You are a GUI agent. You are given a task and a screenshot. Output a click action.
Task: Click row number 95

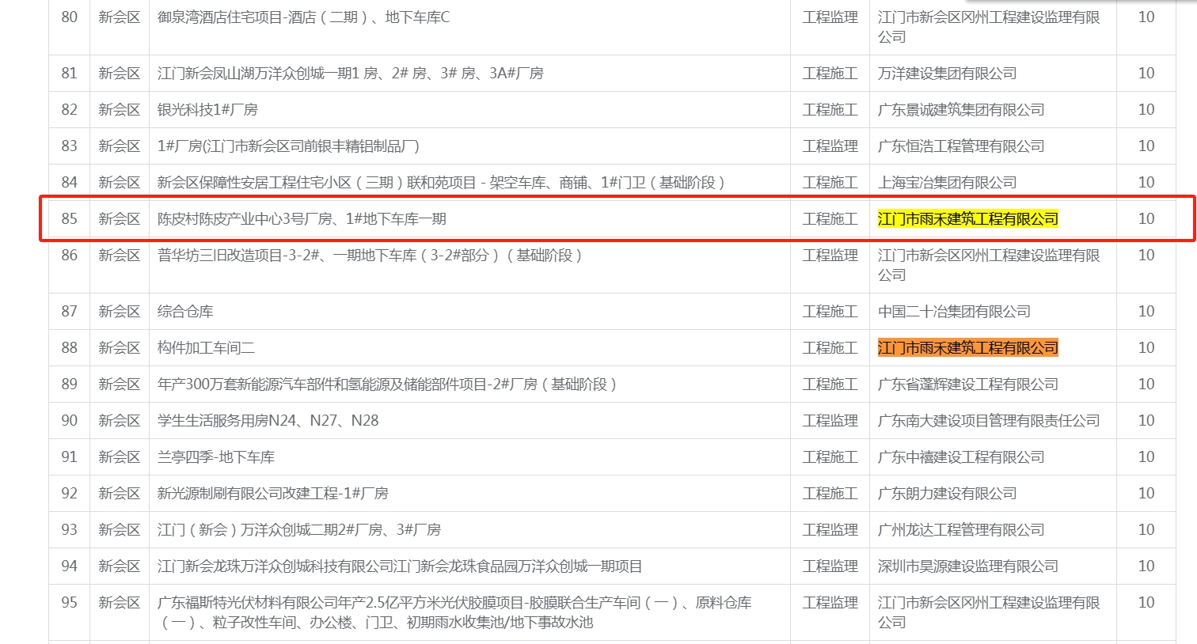[x=70, y=603]
